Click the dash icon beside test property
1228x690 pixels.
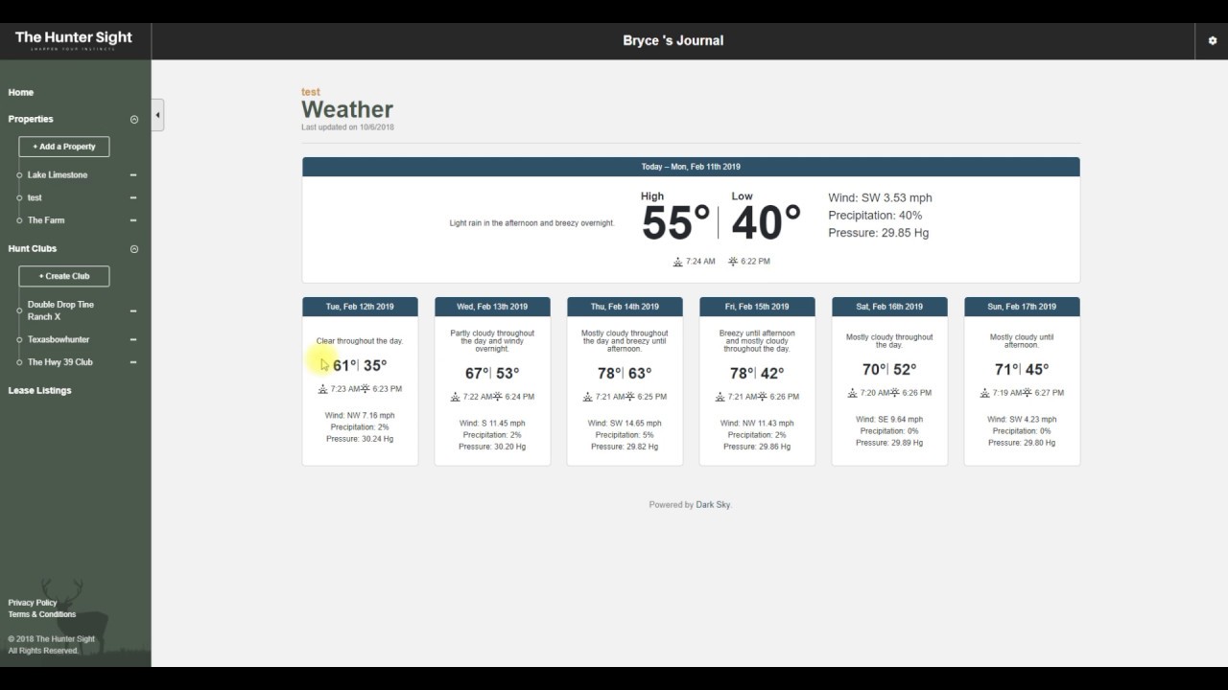[133, 198]
